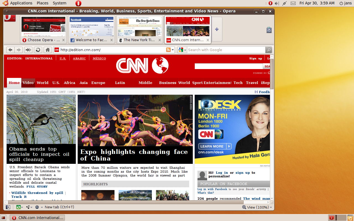Screen dimensions: 354x221
Task: Go forward to the next page
Action: pos(19,50)
